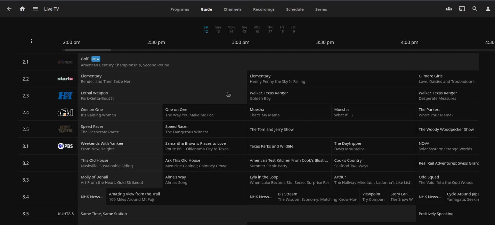Viewport: 495px width, 225px height.
Task: Open This Old House program
Action: point(120,163)
